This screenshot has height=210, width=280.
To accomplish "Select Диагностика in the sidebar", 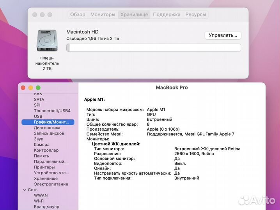I will point(47,128).
